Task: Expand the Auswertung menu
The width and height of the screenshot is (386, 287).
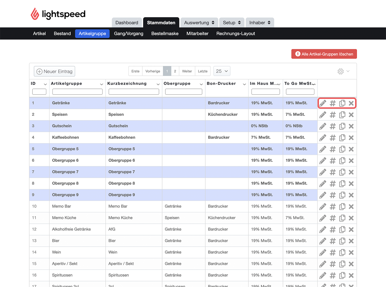Action: tap(199, 23)
